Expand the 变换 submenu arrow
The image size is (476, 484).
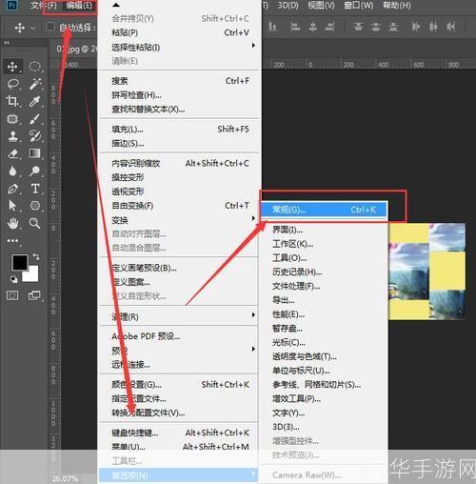click(x=253, y=218)
